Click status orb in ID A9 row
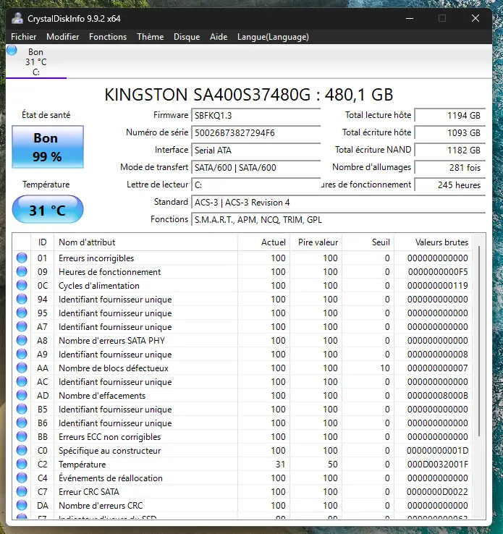 tap(22, 354)
